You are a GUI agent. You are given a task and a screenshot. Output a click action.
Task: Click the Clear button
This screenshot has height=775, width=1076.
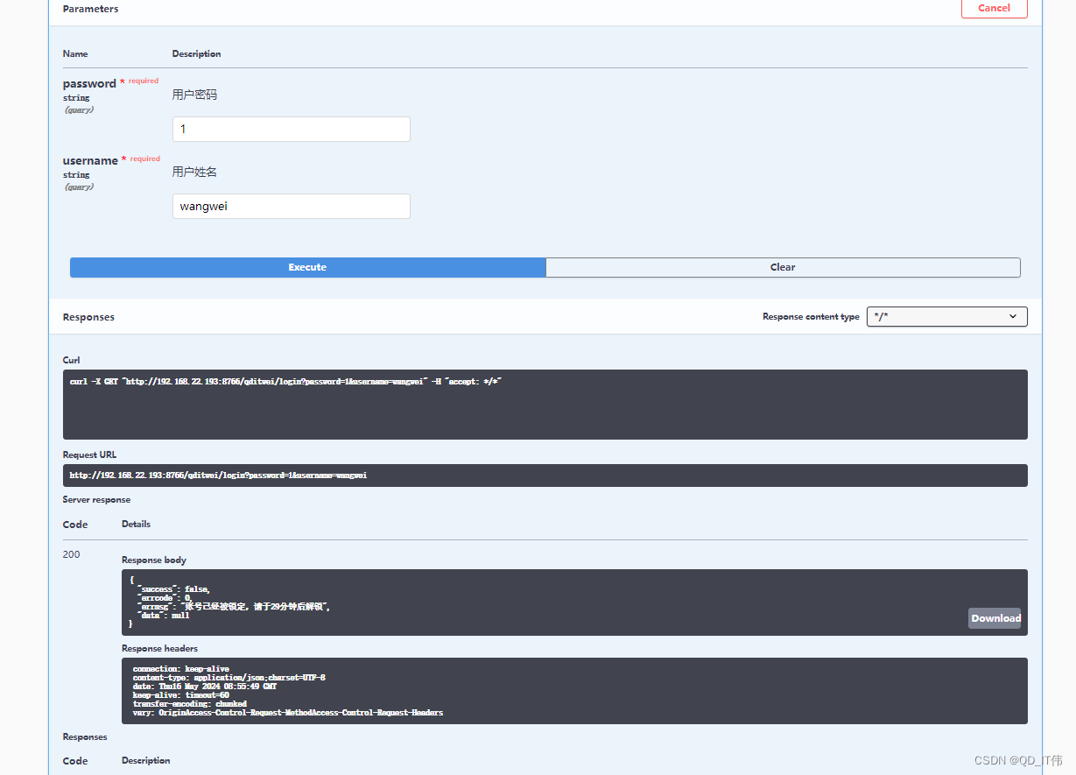783,267
